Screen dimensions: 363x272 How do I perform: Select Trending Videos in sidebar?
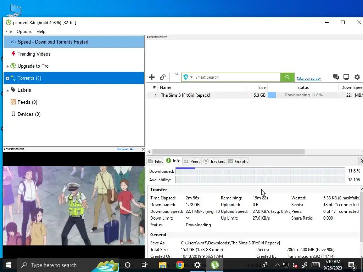click(74, 54)
